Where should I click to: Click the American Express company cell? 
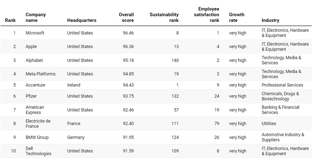click(35, 110)
